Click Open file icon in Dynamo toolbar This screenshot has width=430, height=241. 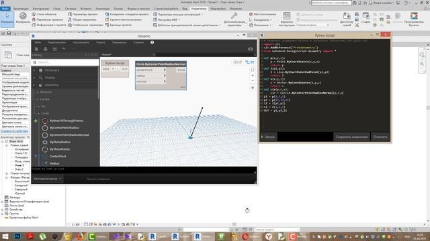click(x=46, y=49)
